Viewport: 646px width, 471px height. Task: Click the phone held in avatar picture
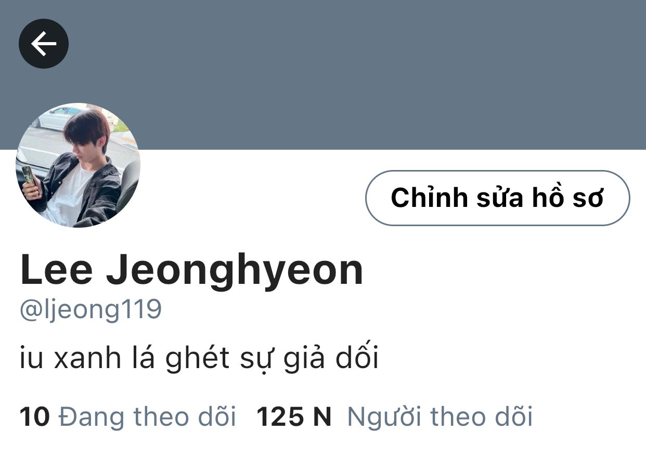tap(30, 179)
